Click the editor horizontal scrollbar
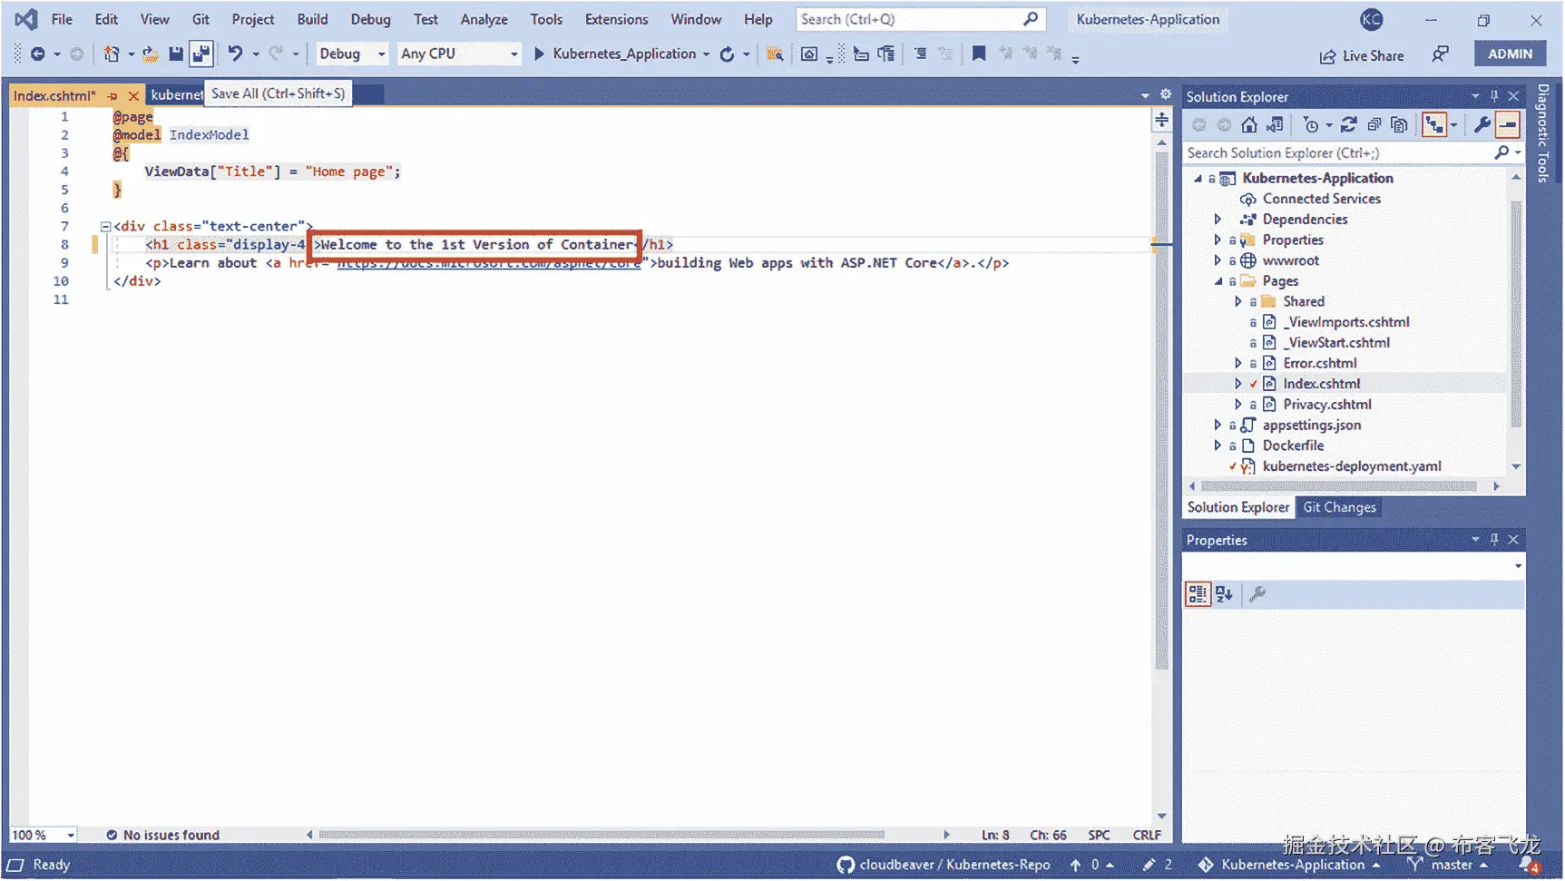 click(x=602, y=836)
